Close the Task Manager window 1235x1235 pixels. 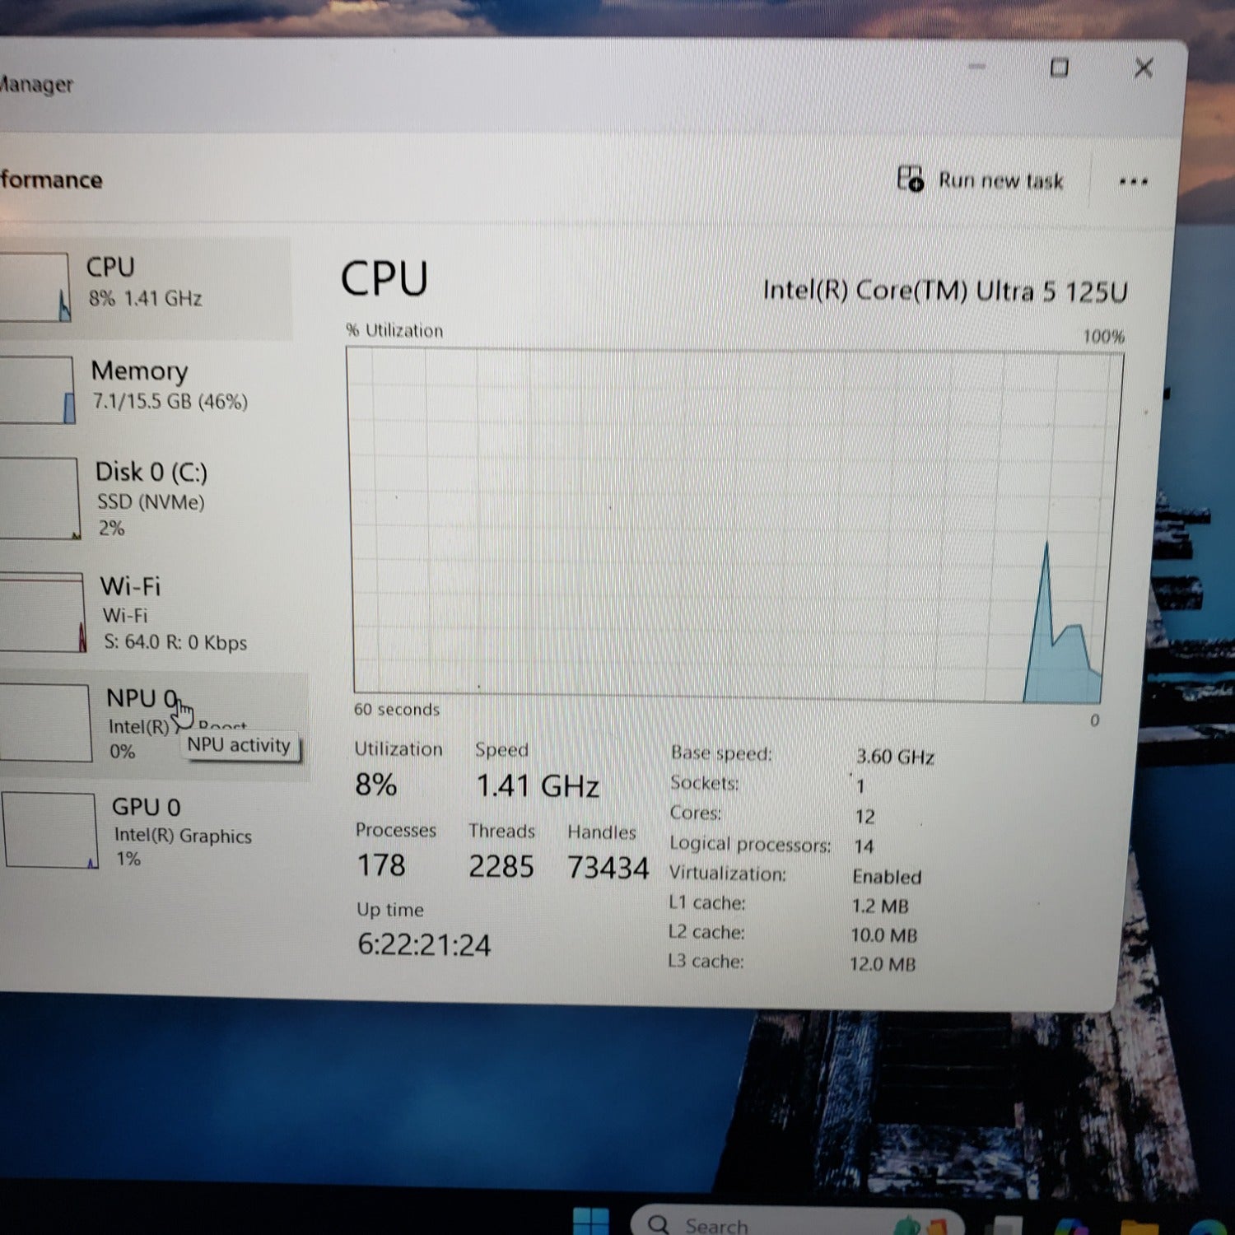click(x=1144, y=68)
